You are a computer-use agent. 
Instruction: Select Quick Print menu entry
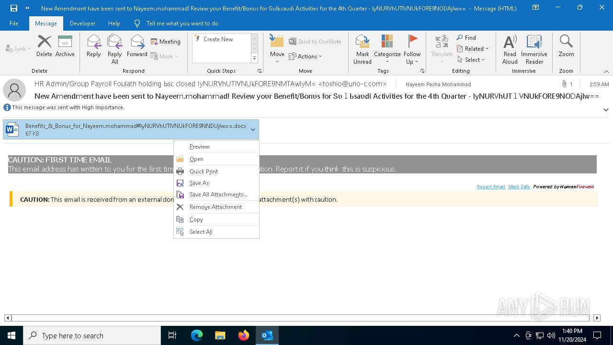point(216,172)
